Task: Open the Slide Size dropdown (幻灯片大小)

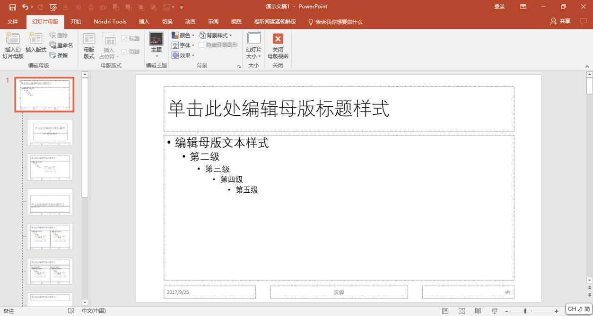Action: pyautogui.click(x=253, y=45)
